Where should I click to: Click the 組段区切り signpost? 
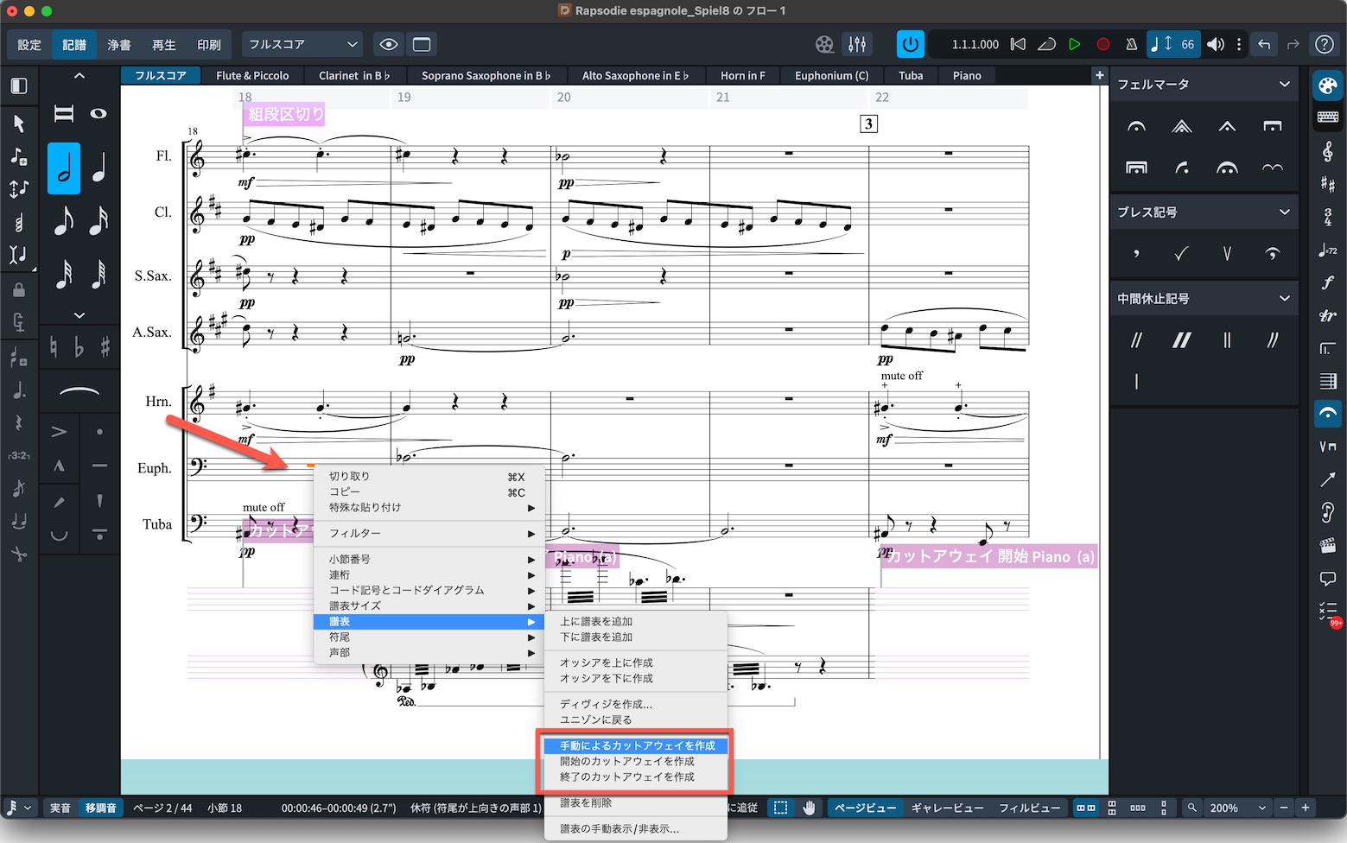point(285,114)
